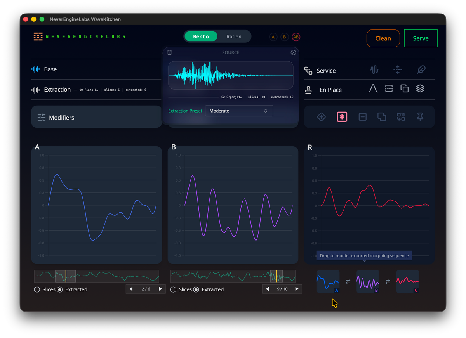This screenshot has width=466, height=338.
Task: Click the stacked layers icon
Action: [420, 89]
